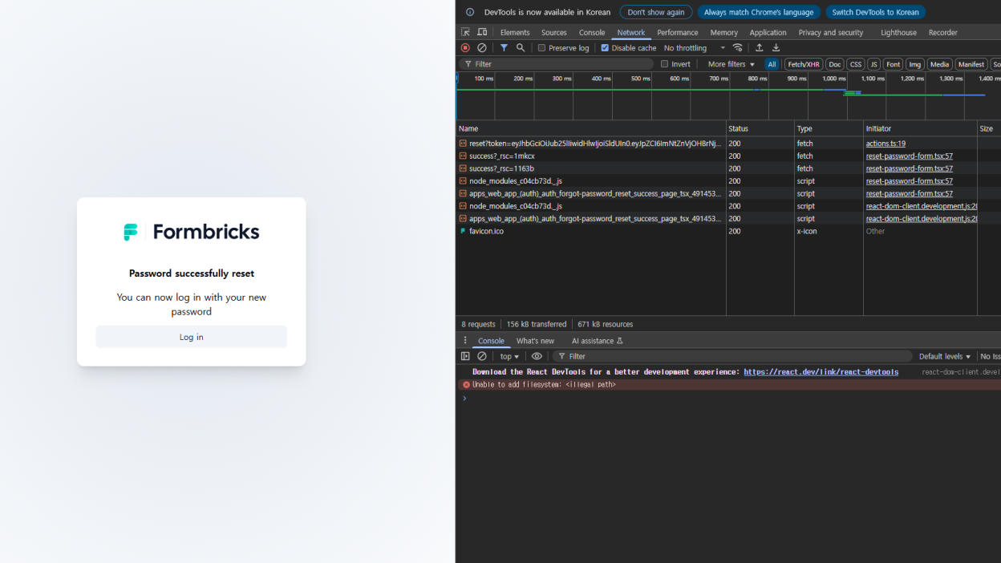Open the Default levels dropdown
Viewport: 1001px width, 563px height.
[x=945, y=356]
